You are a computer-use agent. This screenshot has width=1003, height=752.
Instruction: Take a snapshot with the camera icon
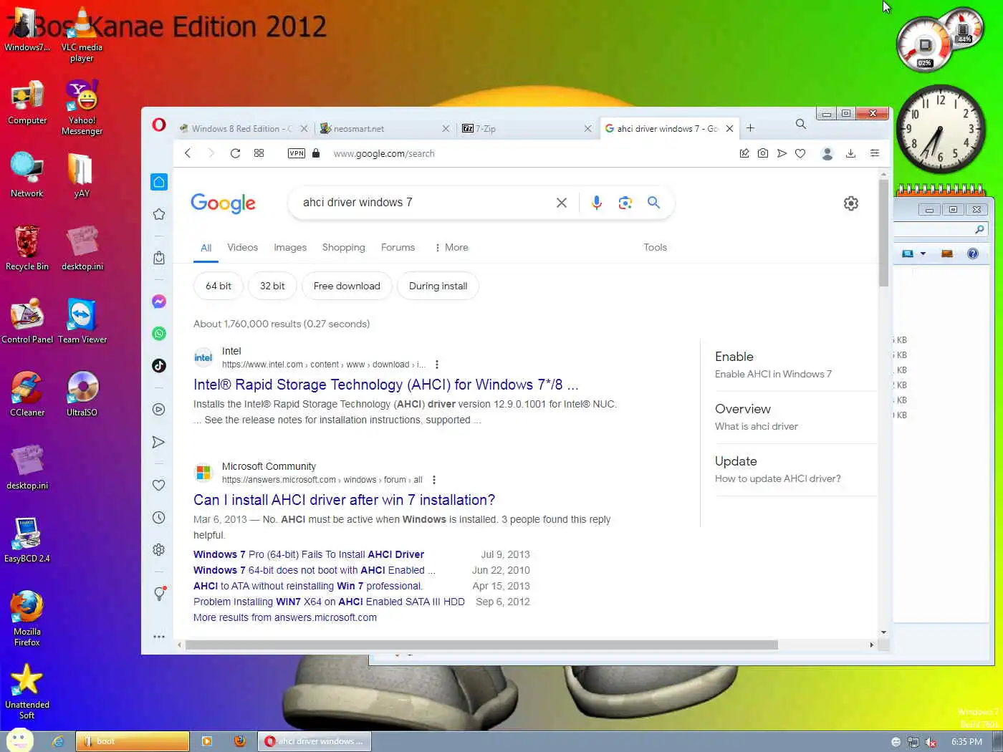(763, 153)
